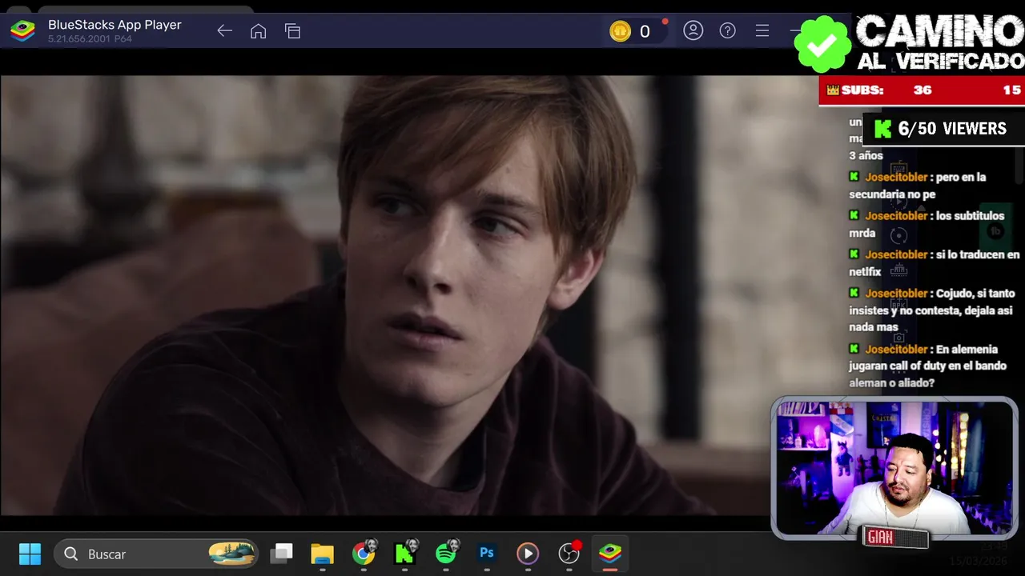Open the BlueStacks home screen icon
This screenshot has width=1025, height=576.
(258, 31)
